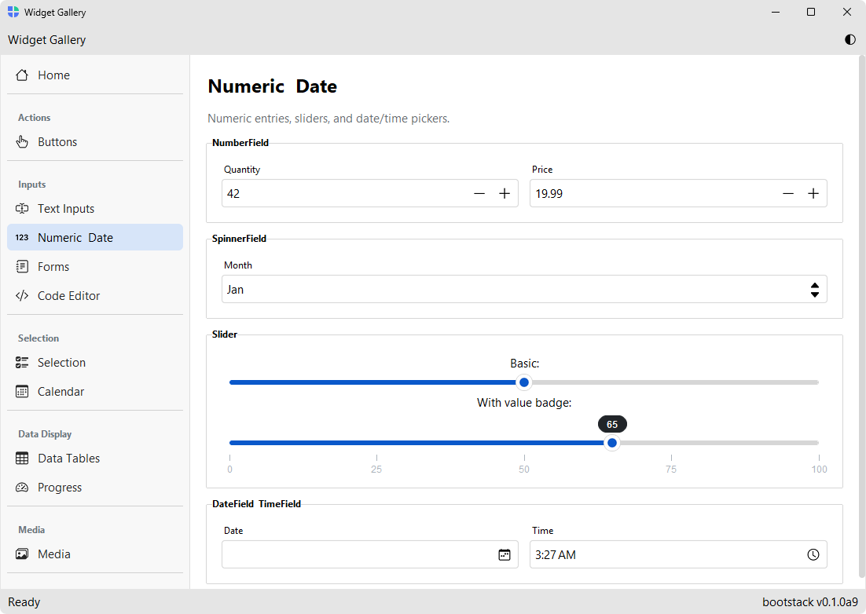The image size is (866, 614).
Task: Open the date picker calendar icon
Action: 505,555
